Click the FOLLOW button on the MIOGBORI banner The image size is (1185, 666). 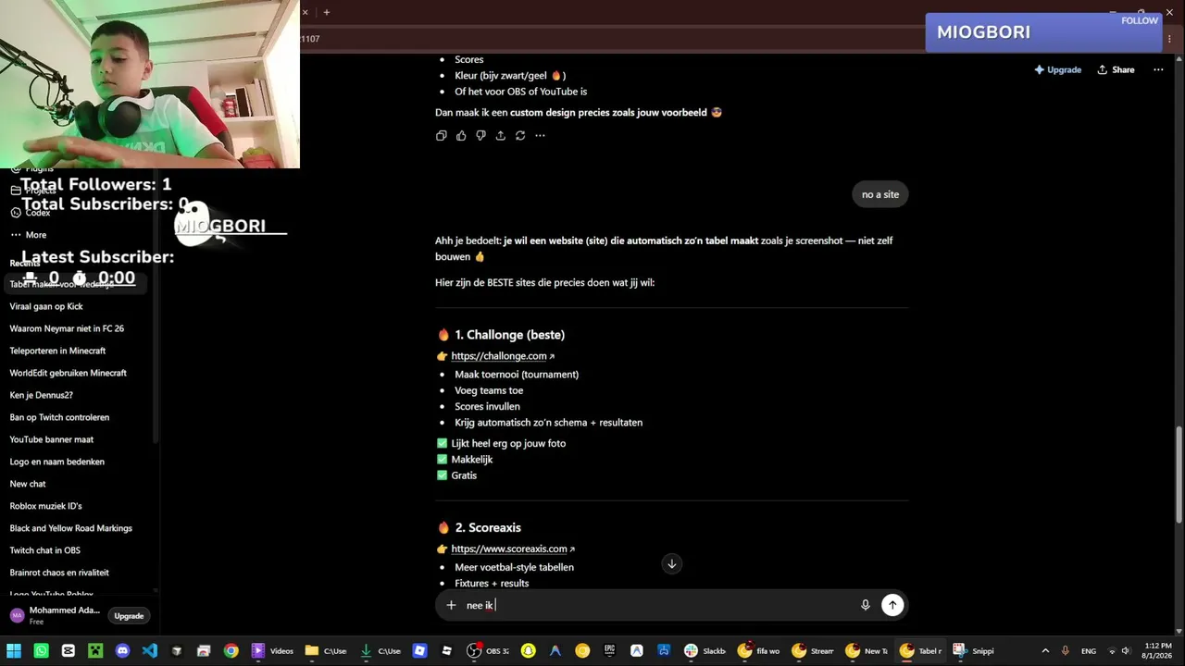[x=1140, y=20]
